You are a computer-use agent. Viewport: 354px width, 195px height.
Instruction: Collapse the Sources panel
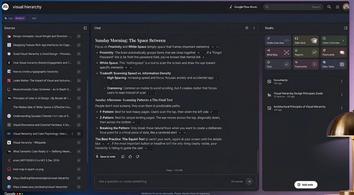coord(85,28)
